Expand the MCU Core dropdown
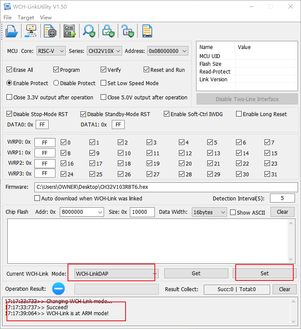Viewport: 301px width, 329px height. [51, 51]
